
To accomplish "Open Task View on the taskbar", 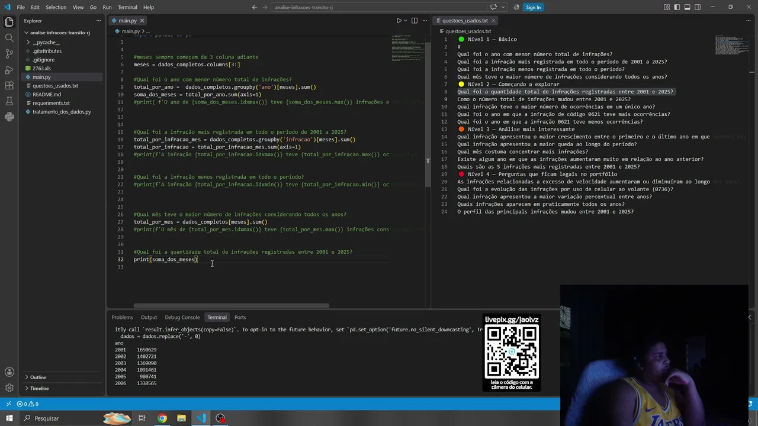I will coord(142,418).
